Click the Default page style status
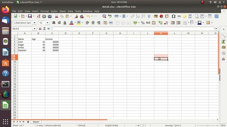227x127 pixels. pos(82,126)
